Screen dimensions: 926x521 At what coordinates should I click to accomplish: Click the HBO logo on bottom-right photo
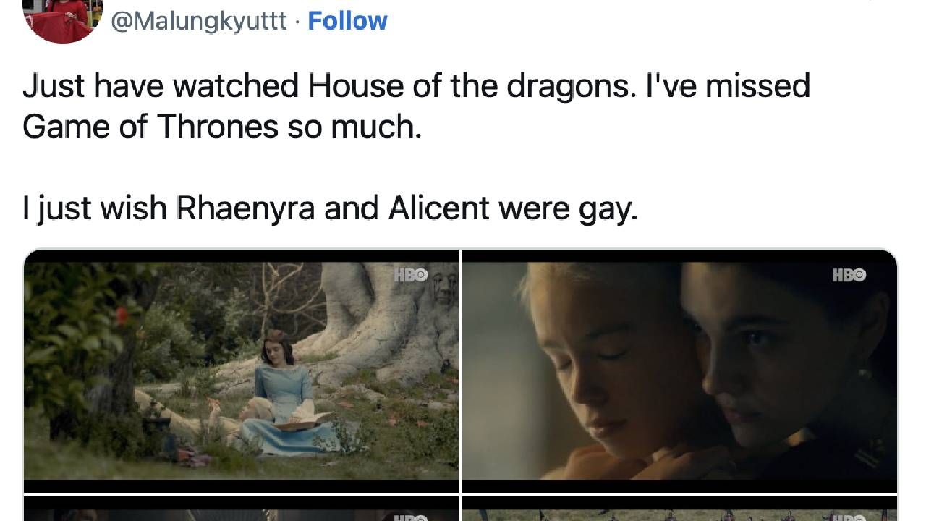tap(849, 517)
